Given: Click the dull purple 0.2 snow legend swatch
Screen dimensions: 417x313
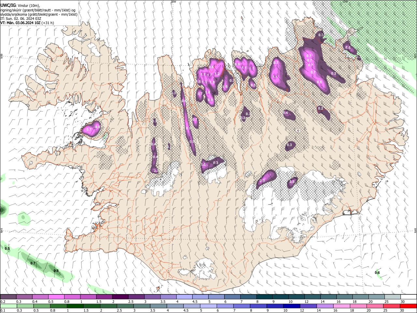Looking at the screenshot, I should coord(8,297).
